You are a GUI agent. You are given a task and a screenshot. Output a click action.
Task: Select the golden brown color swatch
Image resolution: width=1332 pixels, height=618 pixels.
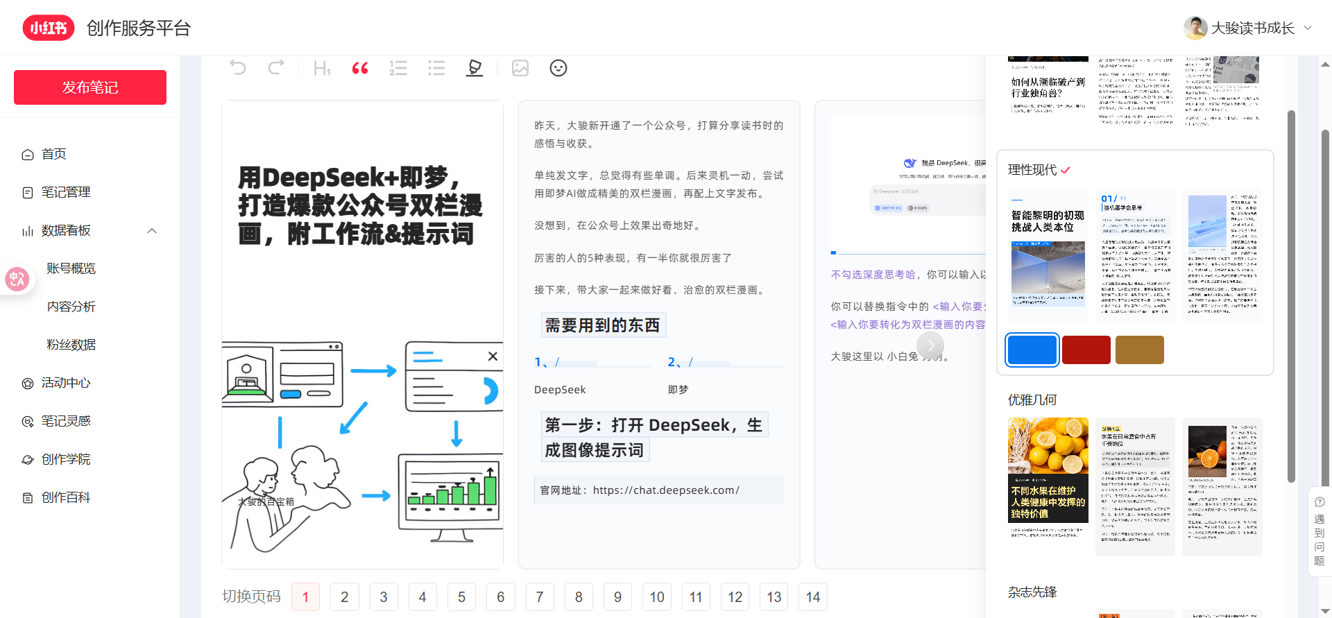click(x=1140, y=350)
